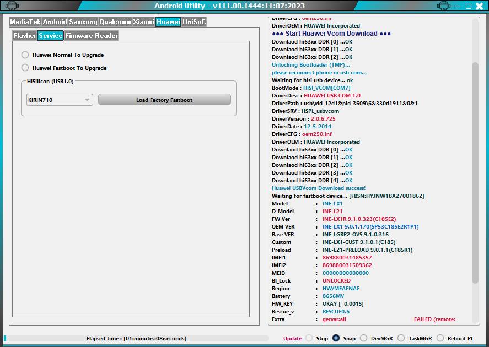Click DriverSRV HSPL_usbvcom value
This screenshot has height=347, width=489.
pos(320,111)
